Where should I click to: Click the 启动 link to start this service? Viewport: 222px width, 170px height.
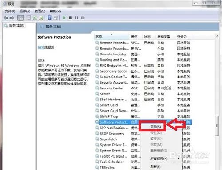[41, 47]
